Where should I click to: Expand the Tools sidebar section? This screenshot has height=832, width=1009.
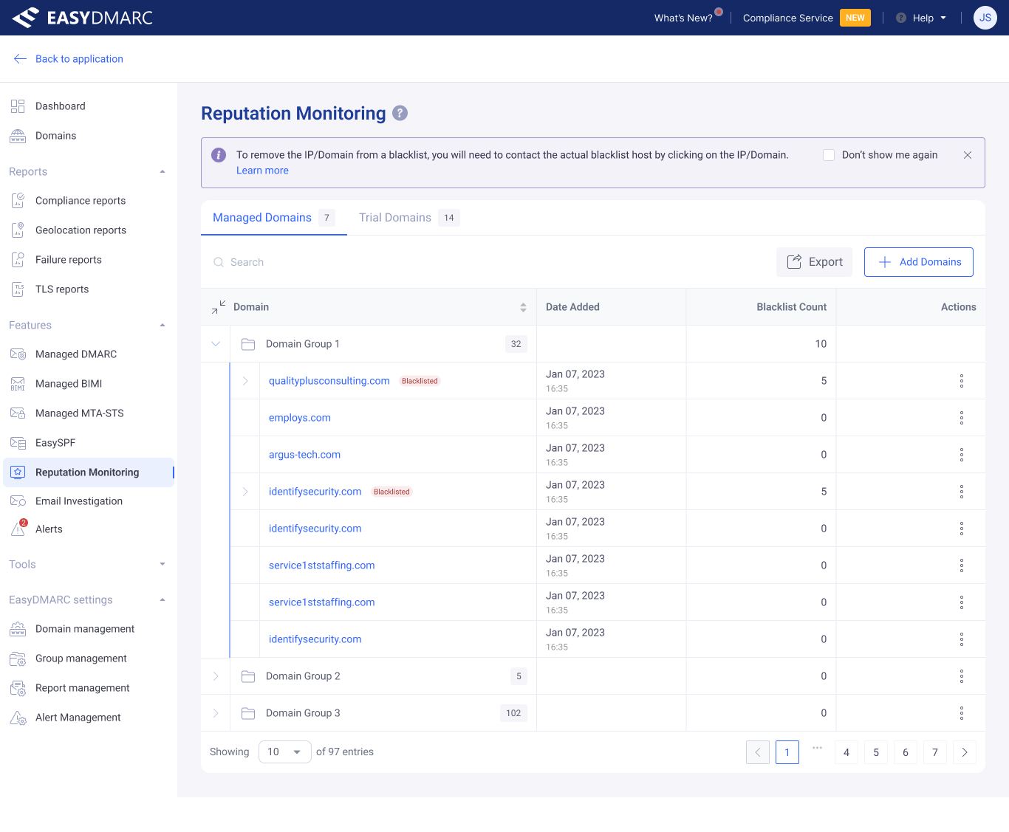(x=163, y=564)
